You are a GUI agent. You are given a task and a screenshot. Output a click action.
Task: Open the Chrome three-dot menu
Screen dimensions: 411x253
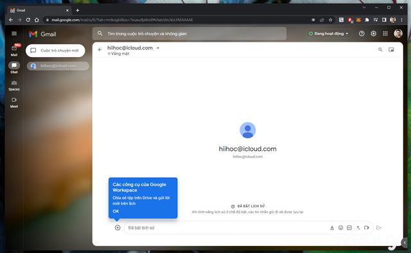(401, 20)
